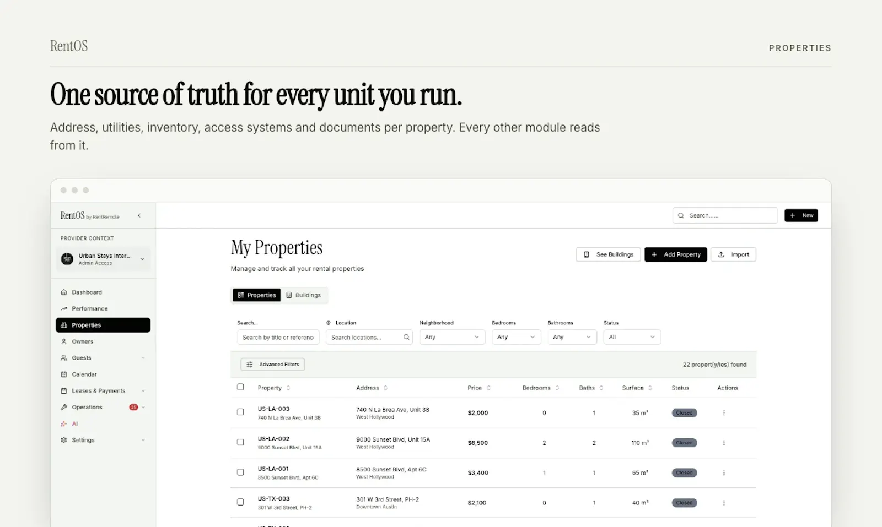Image resolution: width=882 pixels, height=527 pixels.
Task: Open actions menu for US-TX-003
Action: pyautogui.click(x=724, y=503)
